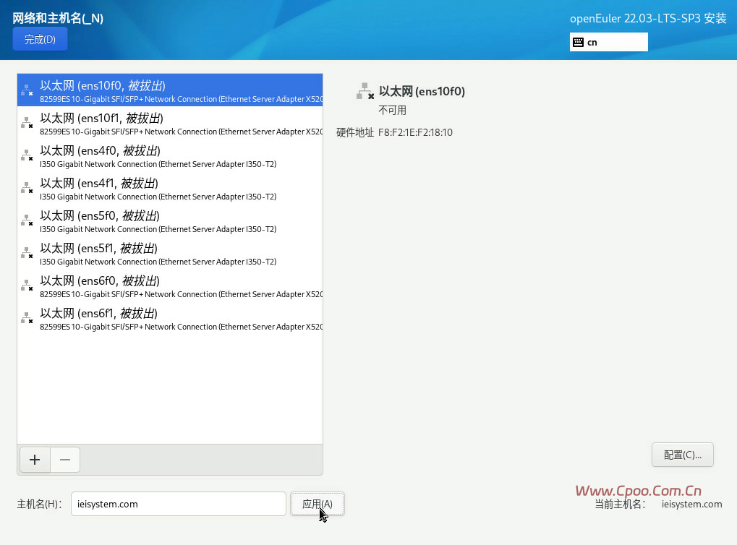Image resolution: width=737 pixels, height=545 pixels.
Task: Click the network icon for ens10f0 row
Action: tap(27, 90)
